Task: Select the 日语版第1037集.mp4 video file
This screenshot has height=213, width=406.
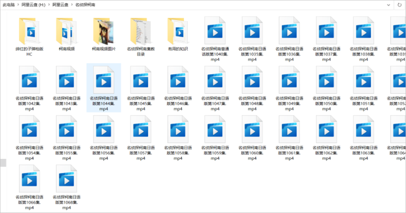Action: coord(327,39)
